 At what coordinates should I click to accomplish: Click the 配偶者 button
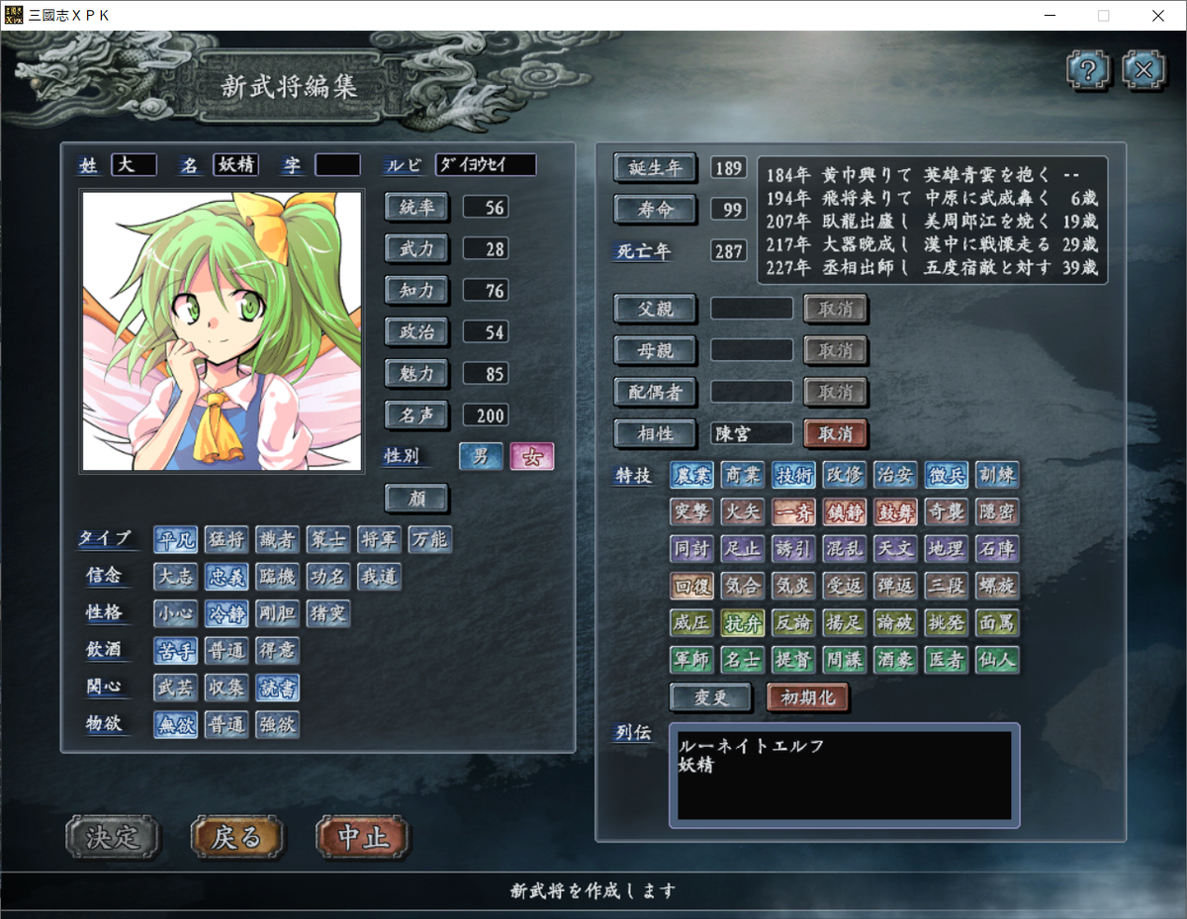point(655,392)
